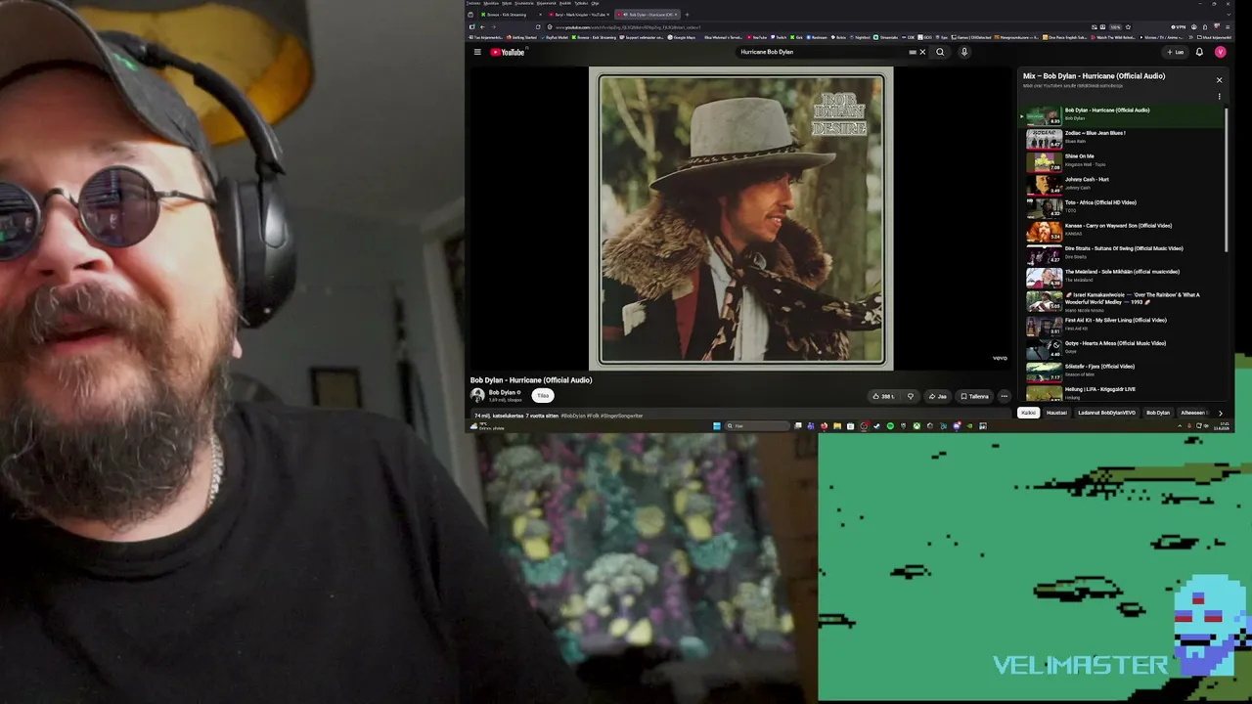The height and width of the screenshot is (704, 1252).
Task: Select the Kaikki filter chip
Action: point(1028,413)
